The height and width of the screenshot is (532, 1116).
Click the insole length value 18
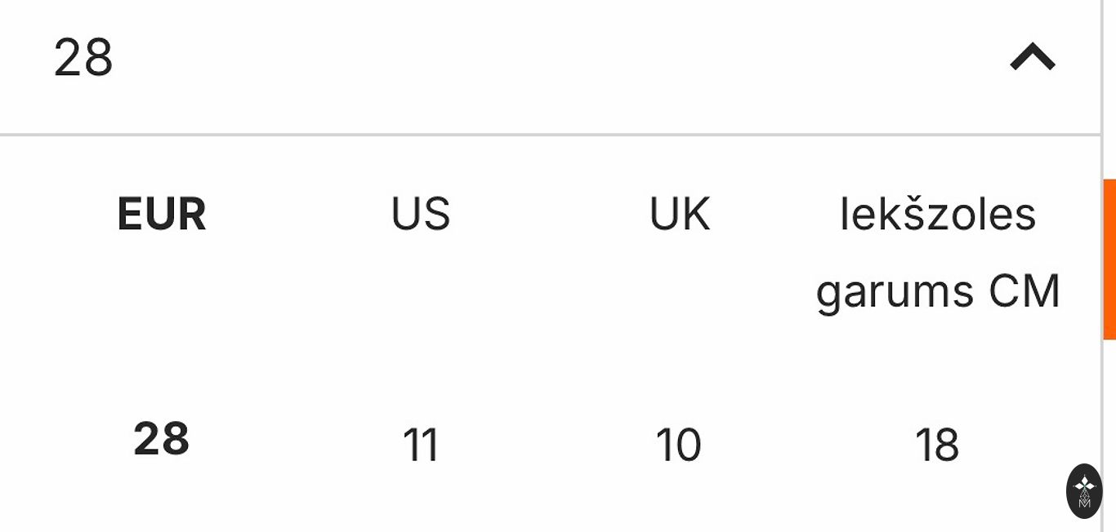[937, 446]
